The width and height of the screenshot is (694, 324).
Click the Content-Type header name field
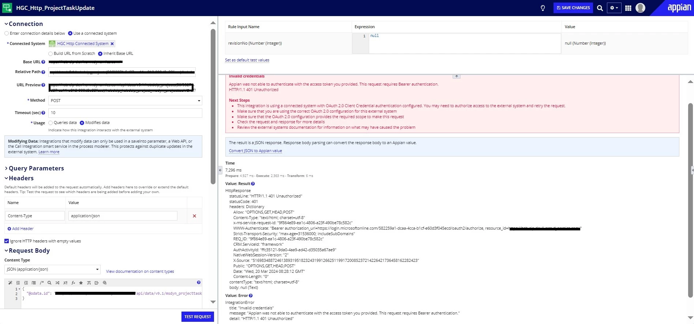click(35, 216)
